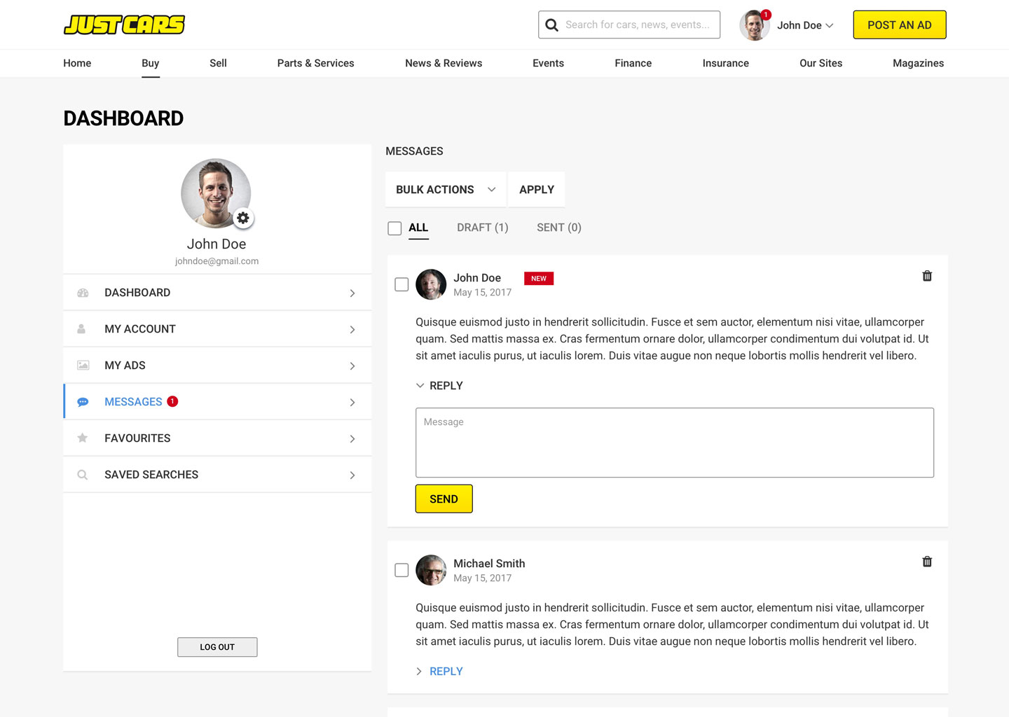Click the My Ads image icon
The width and height of the screenshot is (1009, 717).
tap(83, 366)
